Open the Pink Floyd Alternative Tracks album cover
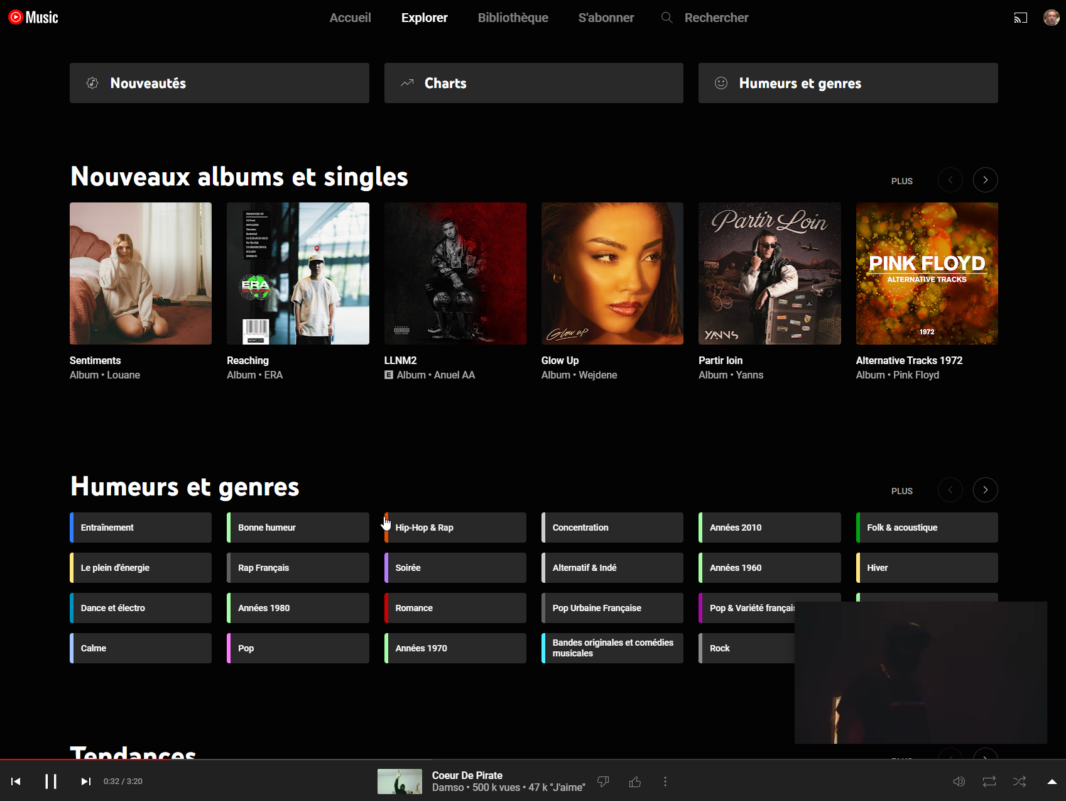1066x801 pixels. (927, 273)
